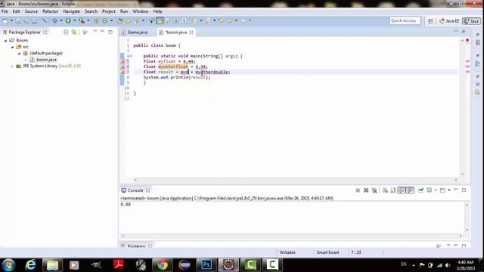The width and height of the screenshot is (484, 272).
Task: Switch to the Java EE perspective
Action: click(449, 21)
